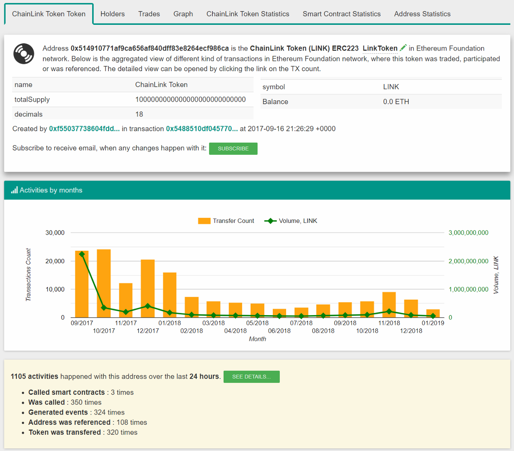Click the decimals value 18
This screenshot has height=451, width=514.
[139, 114]
